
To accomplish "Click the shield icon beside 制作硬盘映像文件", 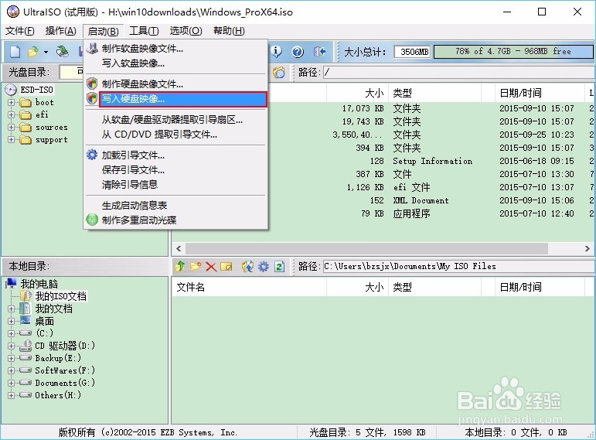I will point(92,84).
